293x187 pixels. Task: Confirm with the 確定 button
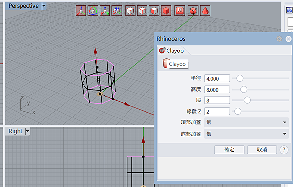coord(230,150)
